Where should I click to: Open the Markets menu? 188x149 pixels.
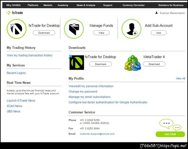pyautogui.click(x=48, y=5)
